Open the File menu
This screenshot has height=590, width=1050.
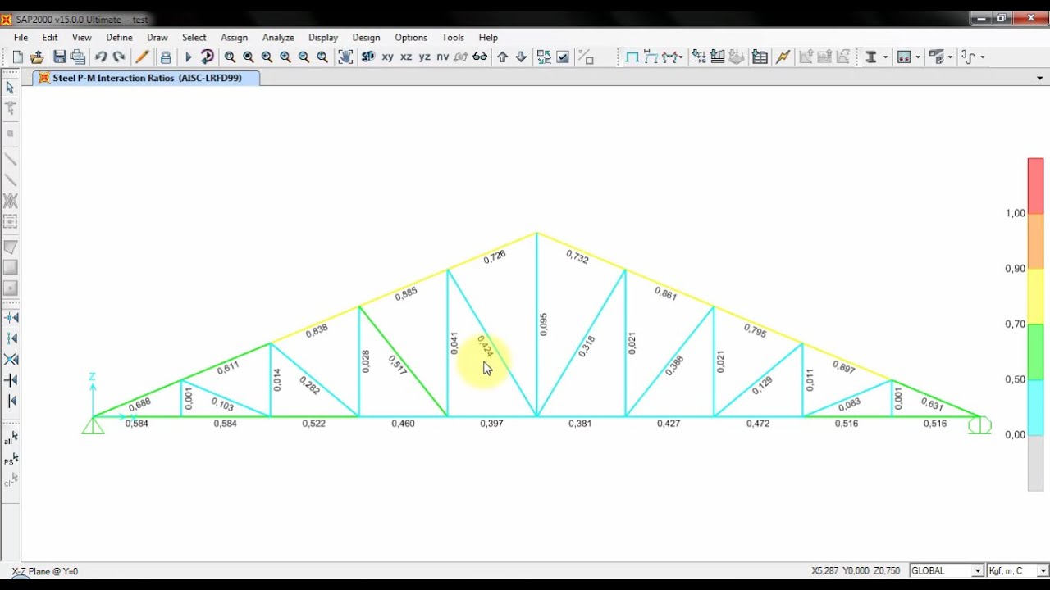[x=21, y=37]
